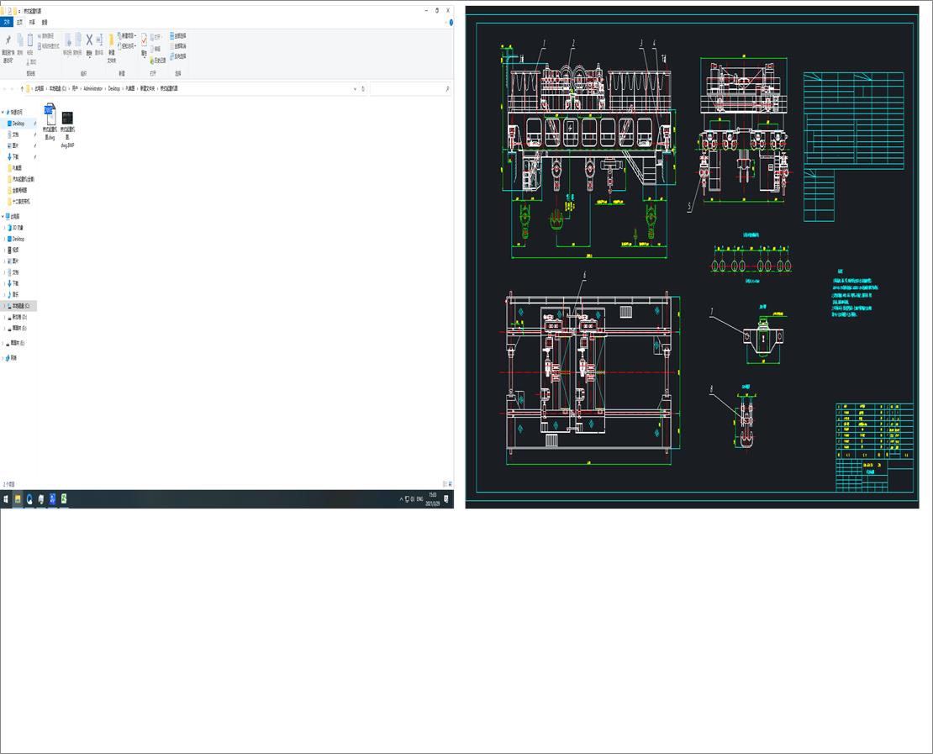Click Select none in the Select group
The image size is (933, 754).
point(178,46)
